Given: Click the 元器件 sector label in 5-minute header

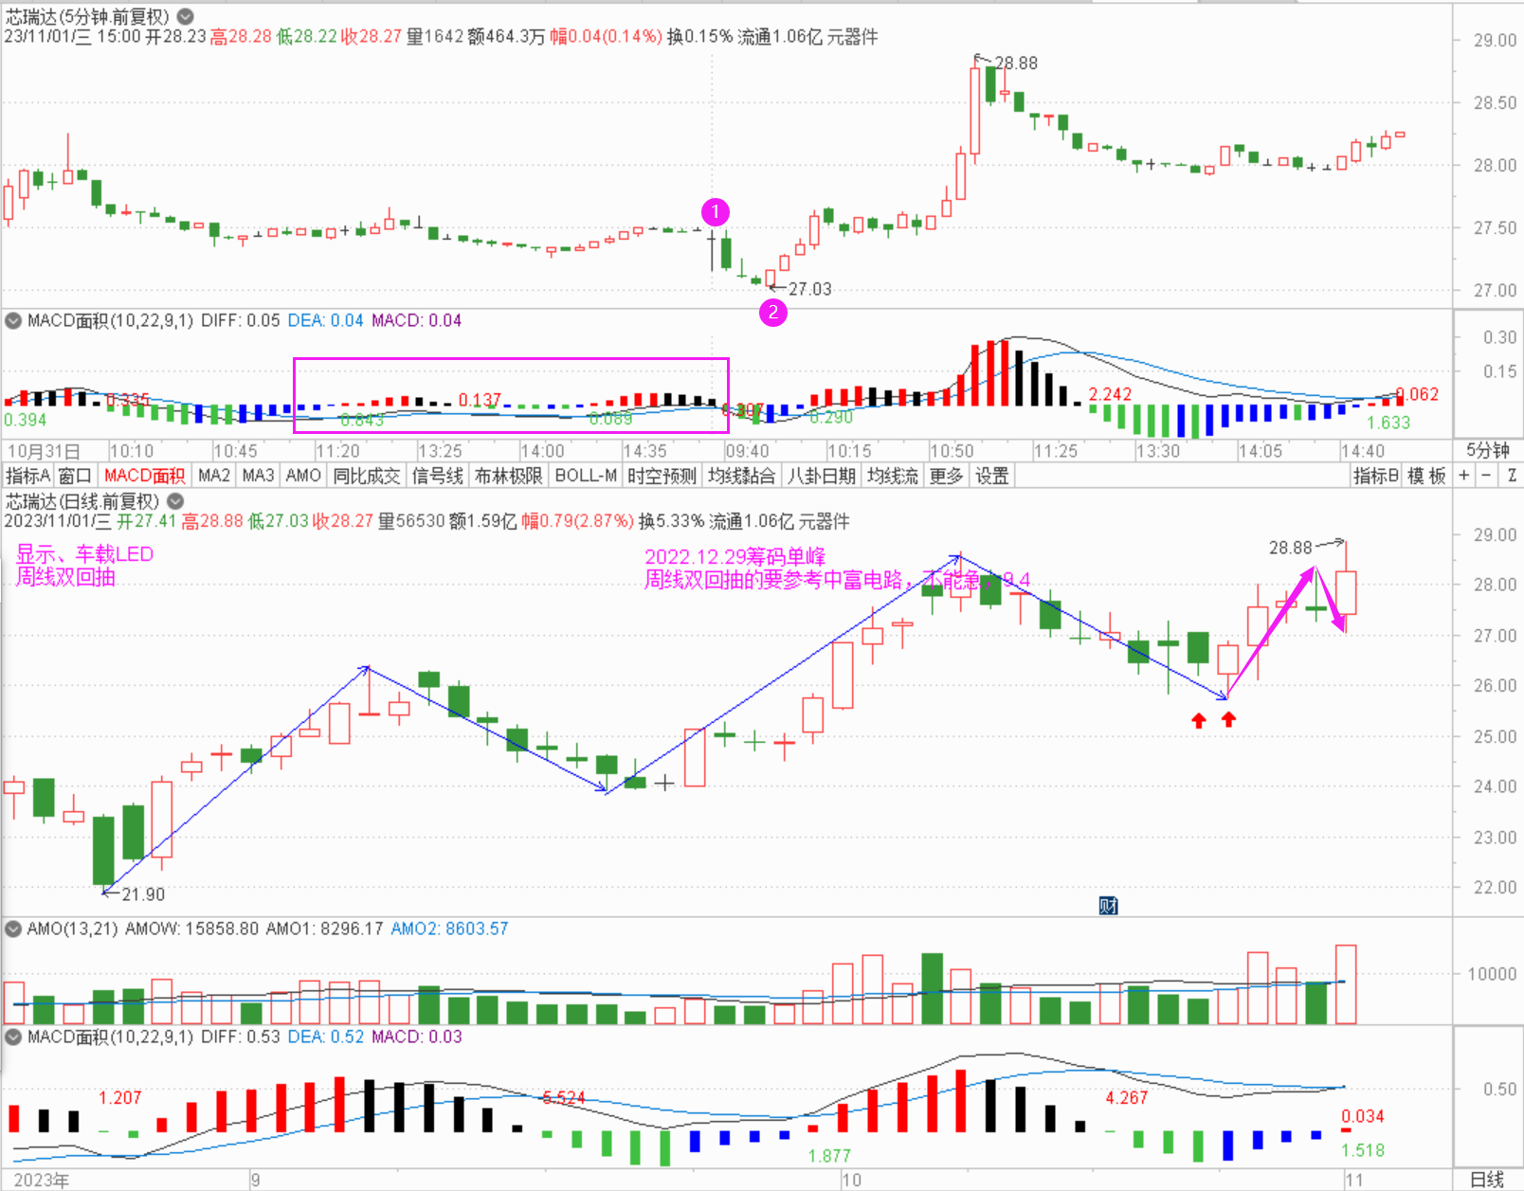Looking at the screenshot, I should (x=853, y=37).
